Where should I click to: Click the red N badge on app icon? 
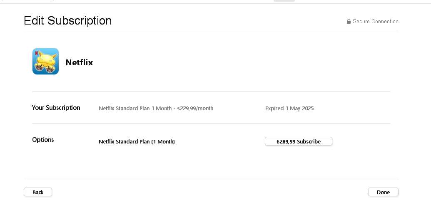click(36, 53)
